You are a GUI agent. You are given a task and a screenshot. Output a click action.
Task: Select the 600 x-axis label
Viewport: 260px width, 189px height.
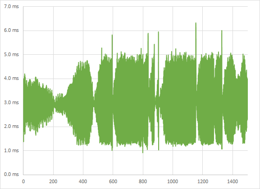pos(113,181)
